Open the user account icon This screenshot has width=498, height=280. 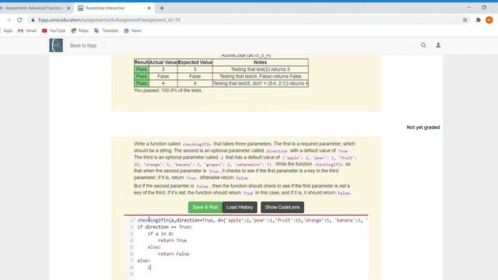438,45
